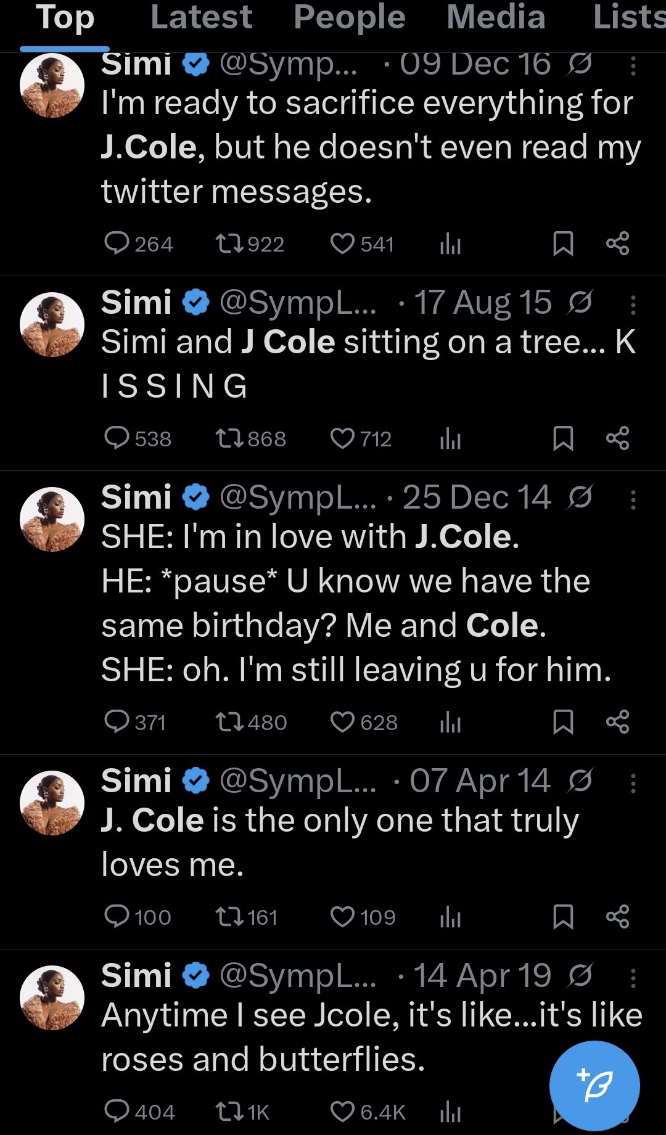The height and width of the screenshot is (1135, 666).
Task: Open Simi's avatar on the 07 Apr 14 tweet
Action: (52, 803)
